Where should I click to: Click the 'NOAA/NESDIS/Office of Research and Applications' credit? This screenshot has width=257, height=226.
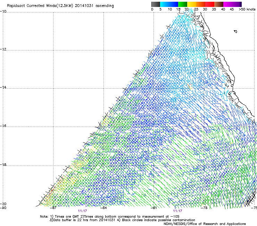click(x=205, y=224)
